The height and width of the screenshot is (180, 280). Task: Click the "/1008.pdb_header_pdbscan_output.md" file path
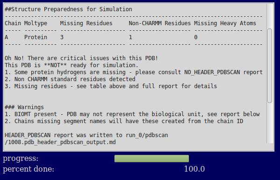pos(60,142)
